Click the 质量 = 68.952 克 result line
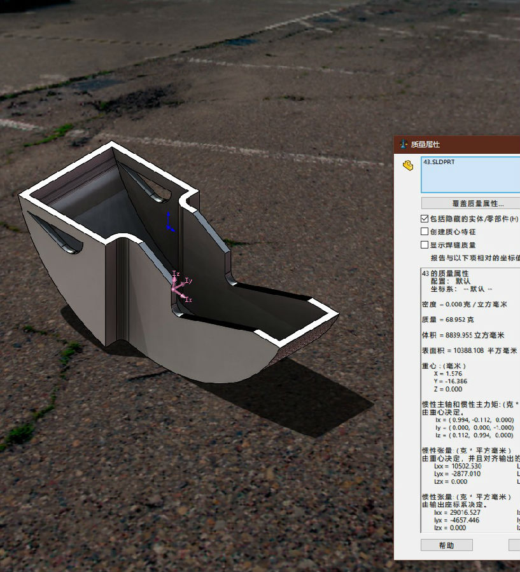The image size is (520, 572). coord(448,320)
